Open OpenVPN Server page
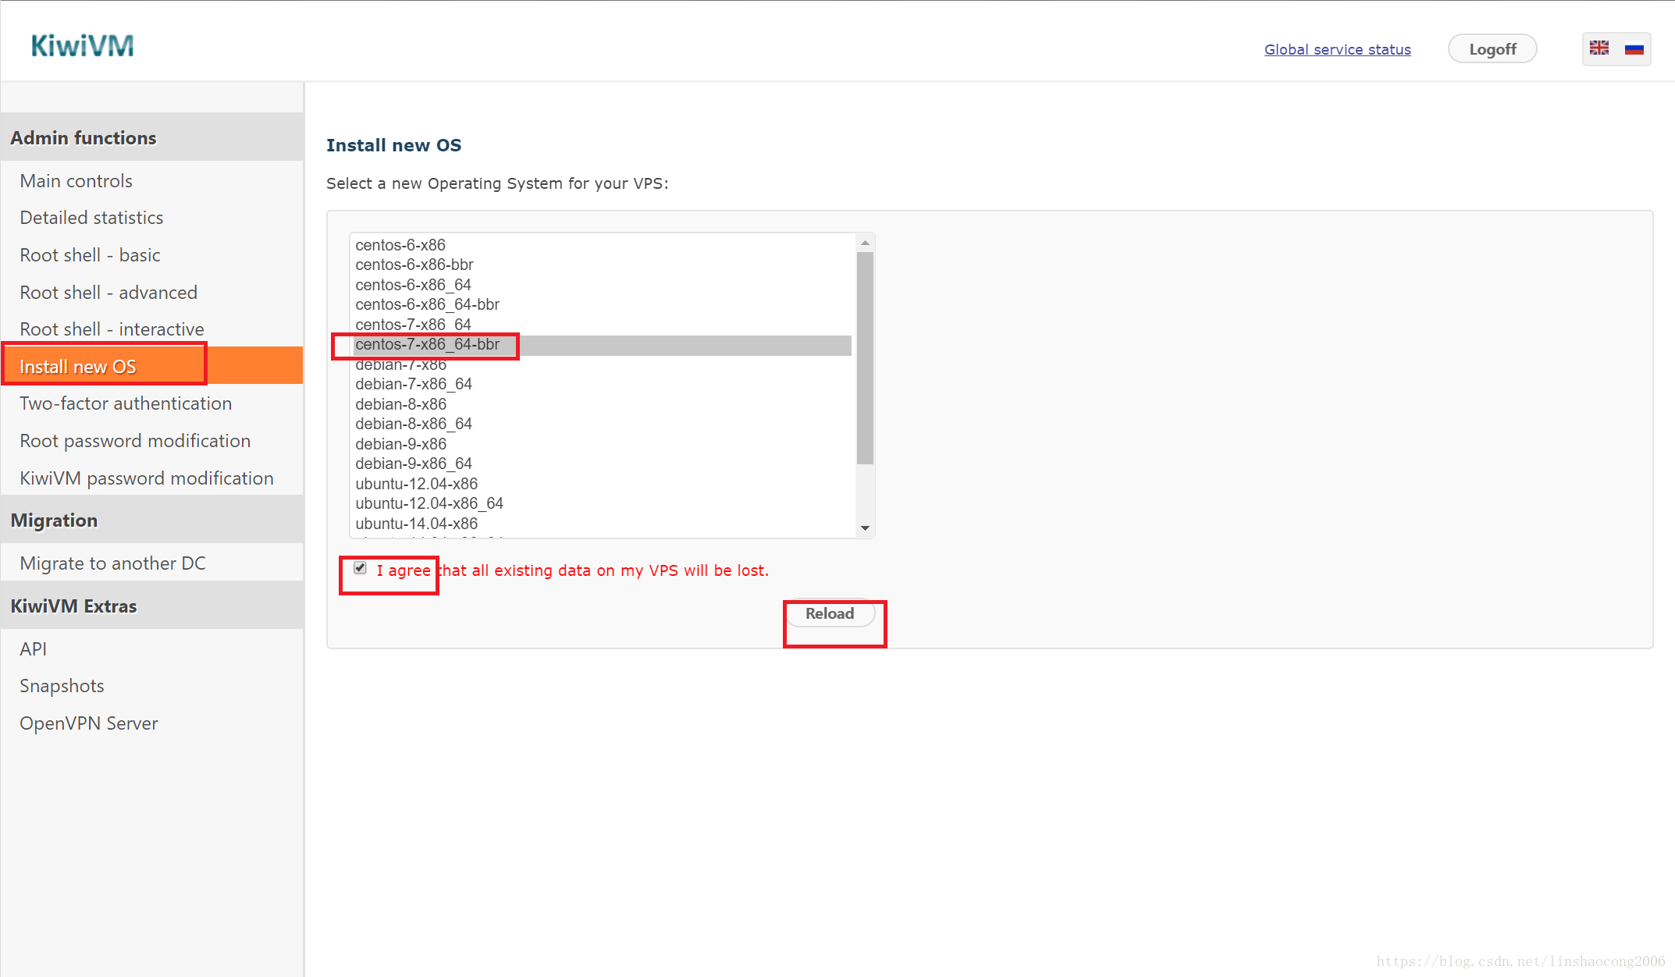1675x977 pixels. click(88, 723)
